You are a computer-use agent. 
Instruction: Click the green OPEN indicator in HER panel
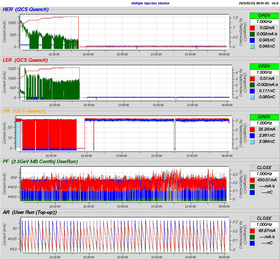coord(264,15)
